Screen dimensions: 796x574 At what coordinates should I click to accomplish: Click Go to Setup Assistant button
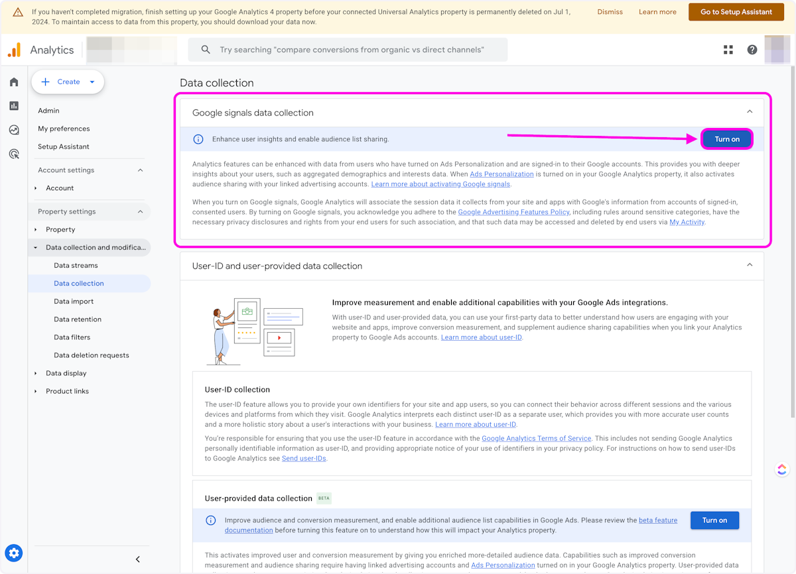[x=736, y=12]
